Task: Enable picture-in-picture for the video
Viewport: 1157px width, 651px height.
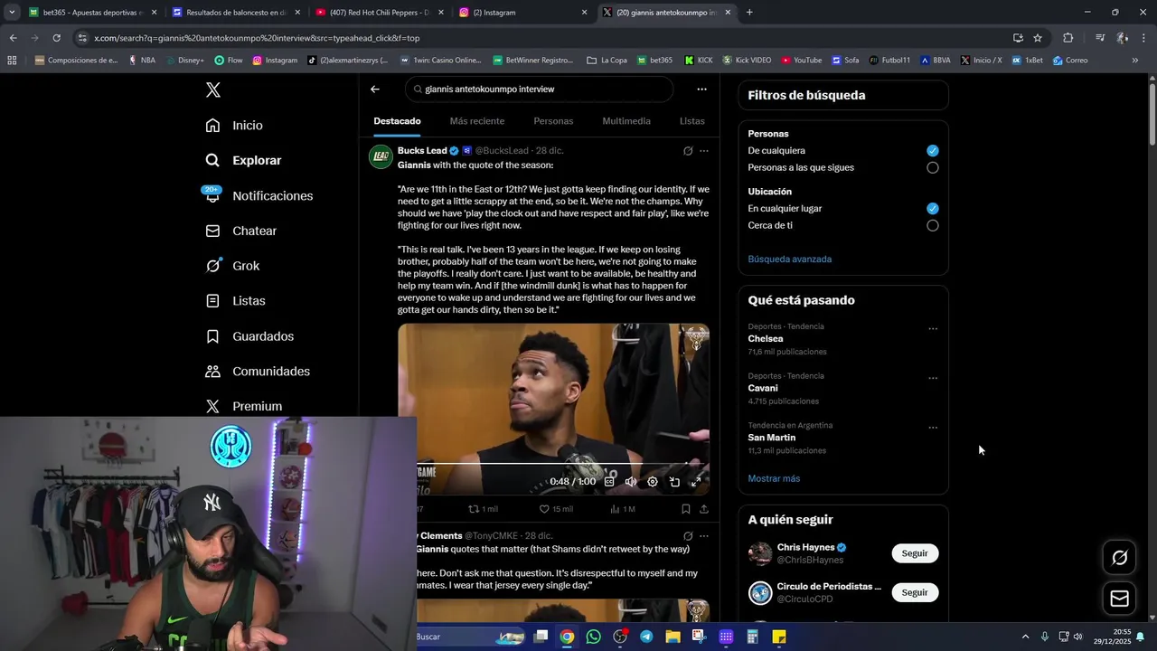Action: pyautogui.click(x=674, y=482)
